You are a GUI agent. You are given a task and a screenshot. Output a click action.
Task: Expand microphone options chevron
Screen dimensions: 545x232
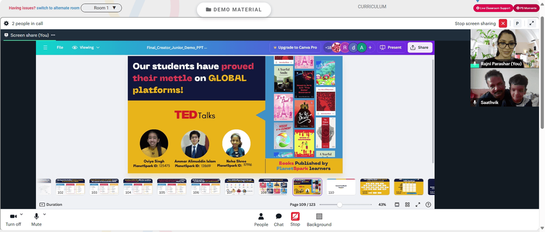coord(45,214)
